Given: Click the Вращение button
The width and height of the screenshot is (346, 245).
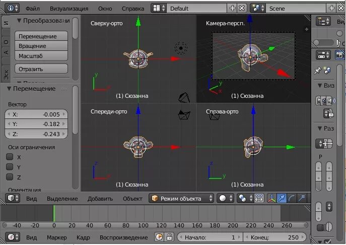Looking at the screenshot, I should point(41,46).
